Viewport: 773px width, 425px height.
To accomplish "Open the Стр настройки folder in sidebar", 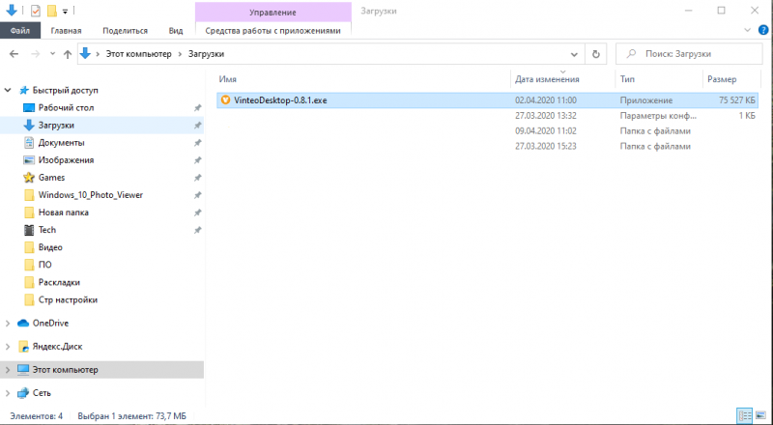I will 68,299.
